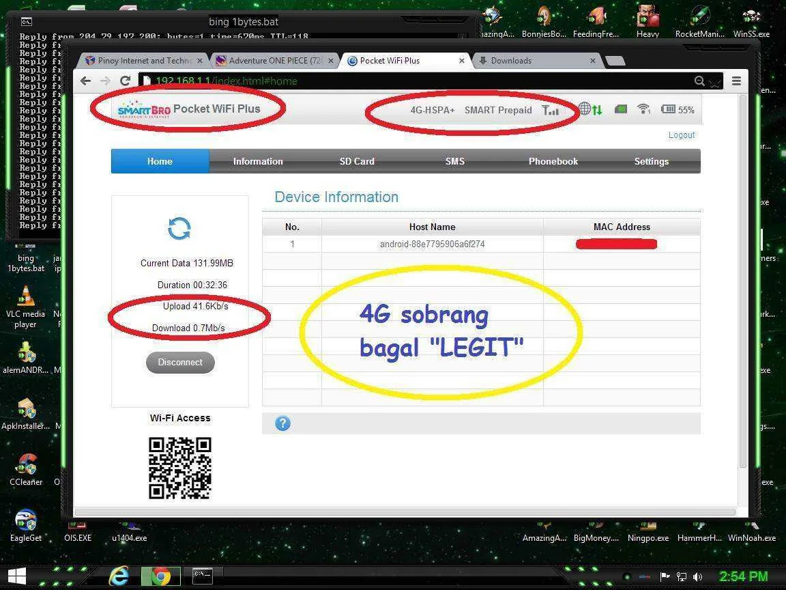
Task: Click the 2:54 PM taskbar clock
Action: [744, 576]
